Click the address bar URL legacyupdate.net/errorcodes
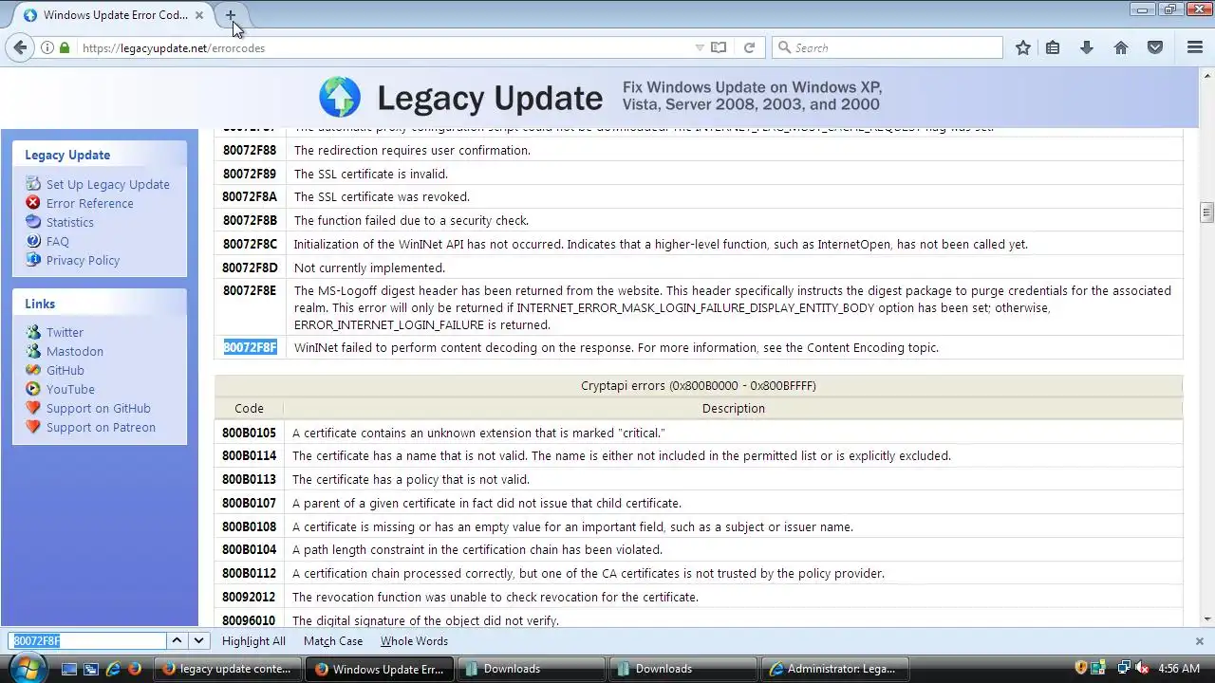Screen dimensions: 1215x683 click(174, 47)
